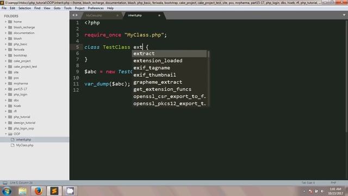The width and height of the screenshot is (348, 196).
Task: Open the Windows Start button
Action: click(x=7, y=191)
